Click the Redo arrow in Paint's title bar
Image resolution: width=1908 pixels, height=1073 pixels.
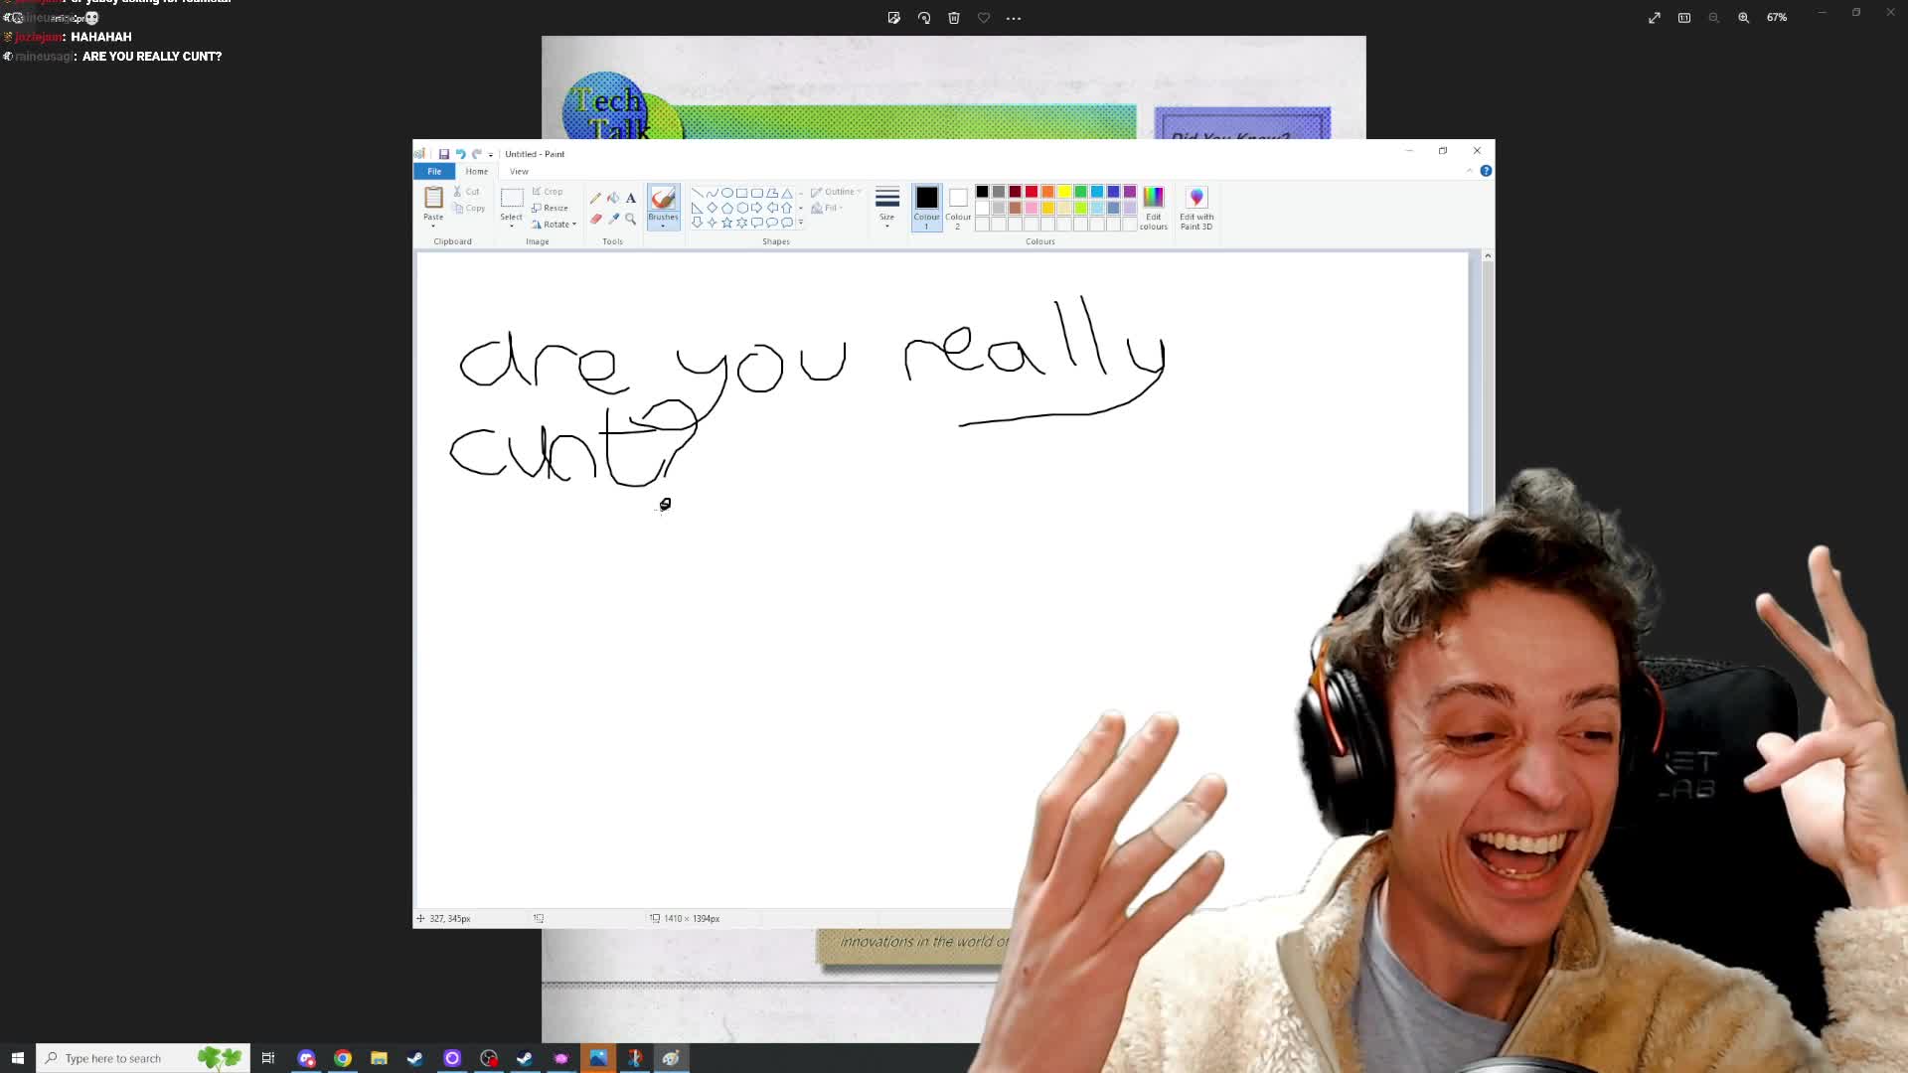(476, 154)
